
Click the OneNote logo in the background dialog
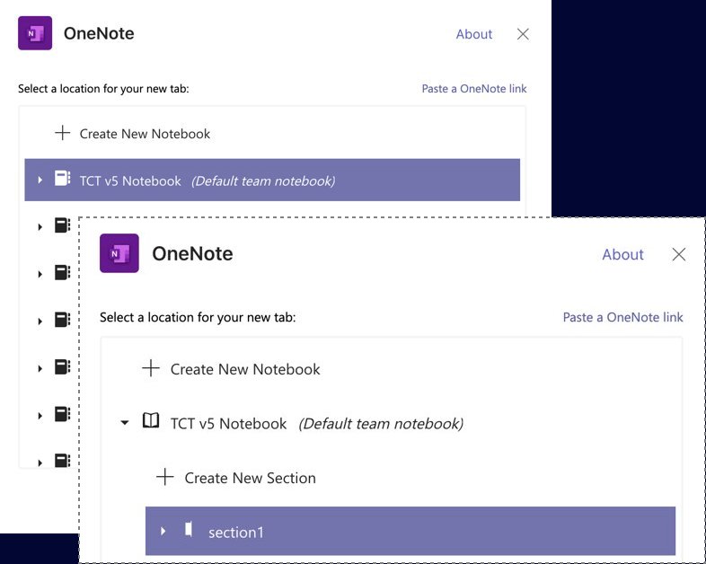pyautogui.click(x=35, y=33)
